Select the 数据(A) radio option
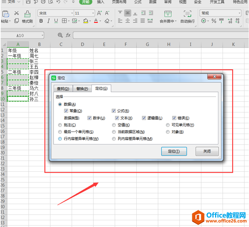Image resolution: width=249 pixels, height=227 pixels. (x=60, y=104)
